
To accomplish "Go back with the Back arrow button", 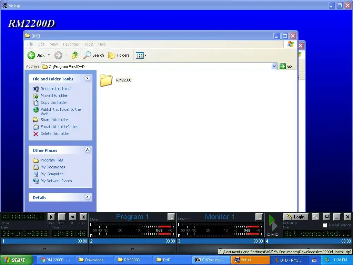I will click(x=36, y=55).
